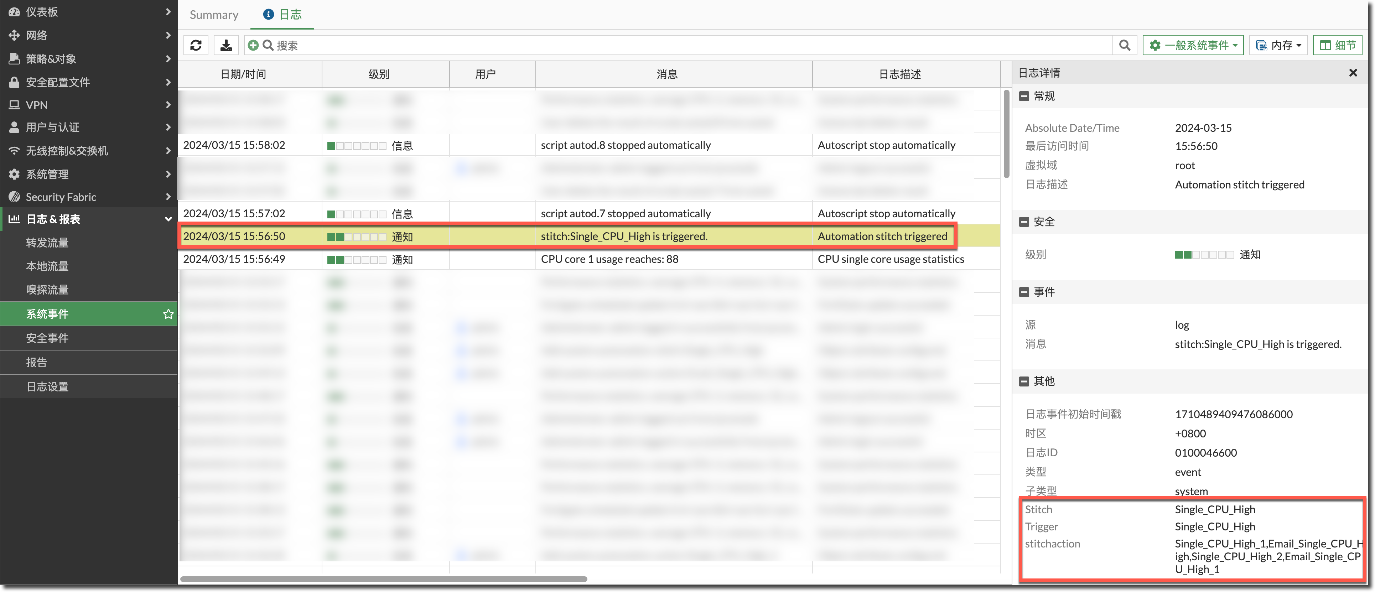The height and width of the screenshot is (592, 1375).
Task: Click the 消息 column header
Action: 674,74
